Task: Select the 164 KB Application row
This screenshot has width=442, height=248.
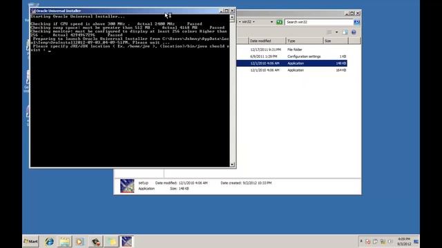Action: [x=291, y=70]
